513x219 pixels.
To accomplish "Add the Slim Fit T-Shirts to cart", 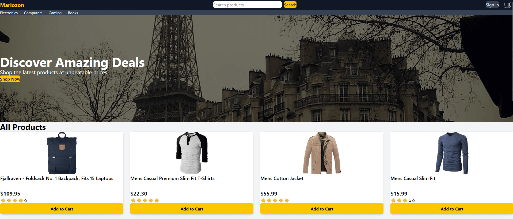I will click(192, 209).
